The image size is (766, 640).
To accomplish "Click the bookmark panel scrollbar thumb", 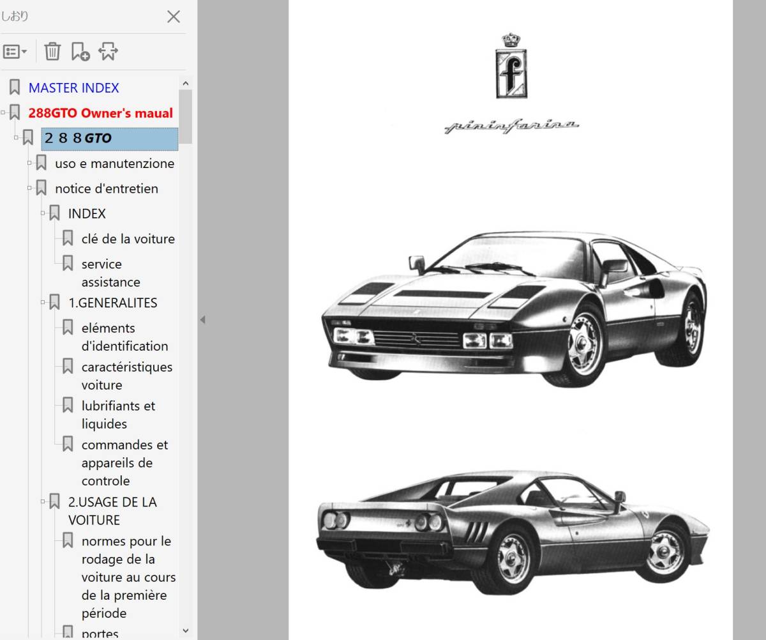I will coord(186,116).
